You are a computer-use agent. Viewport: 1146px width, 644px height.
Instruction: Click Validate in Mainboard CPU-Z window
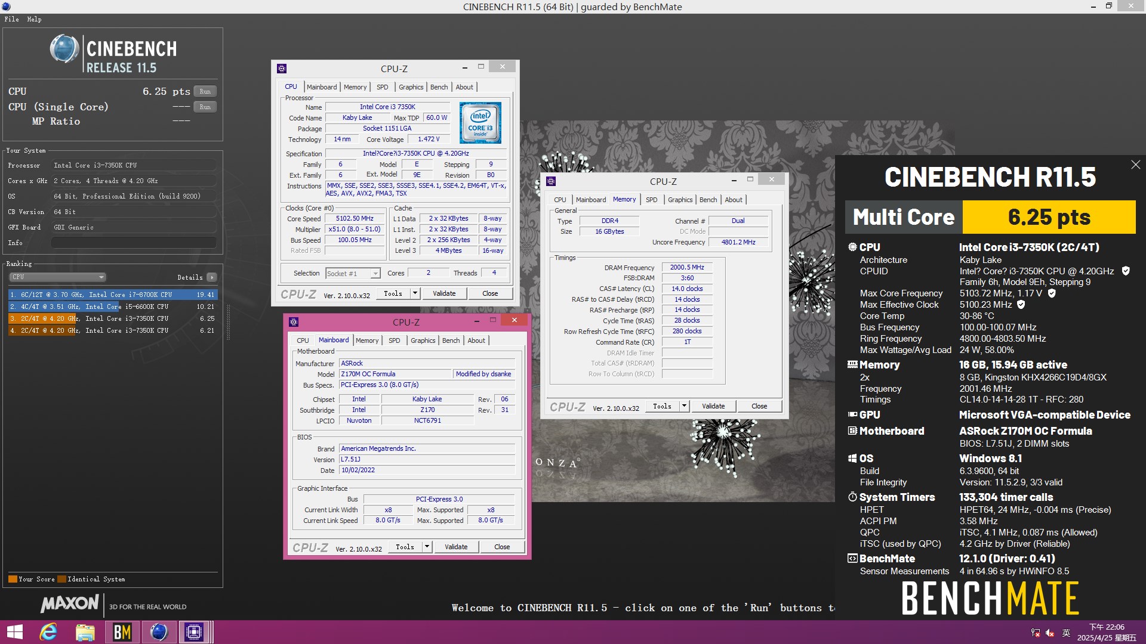point(456,547)
